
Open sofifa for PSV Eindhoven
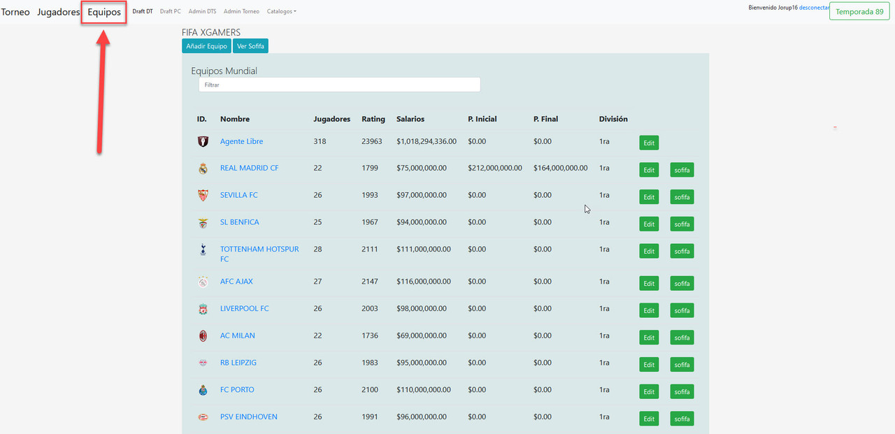tap(682, 419)
